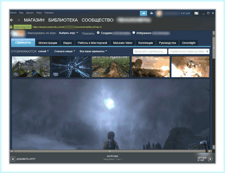Open ЗАГРУЗКИ downloads status
The image size is (225, 173).
coord(112,158)
